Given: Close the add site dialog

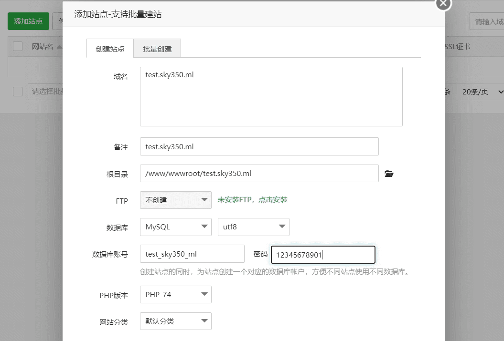Looking at the screenshot, I should [443, 3].
